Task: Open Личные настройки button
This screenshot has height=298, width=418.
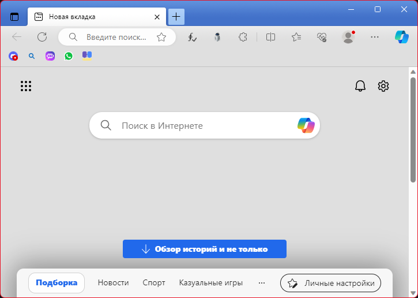Action: tap(330, 283)
